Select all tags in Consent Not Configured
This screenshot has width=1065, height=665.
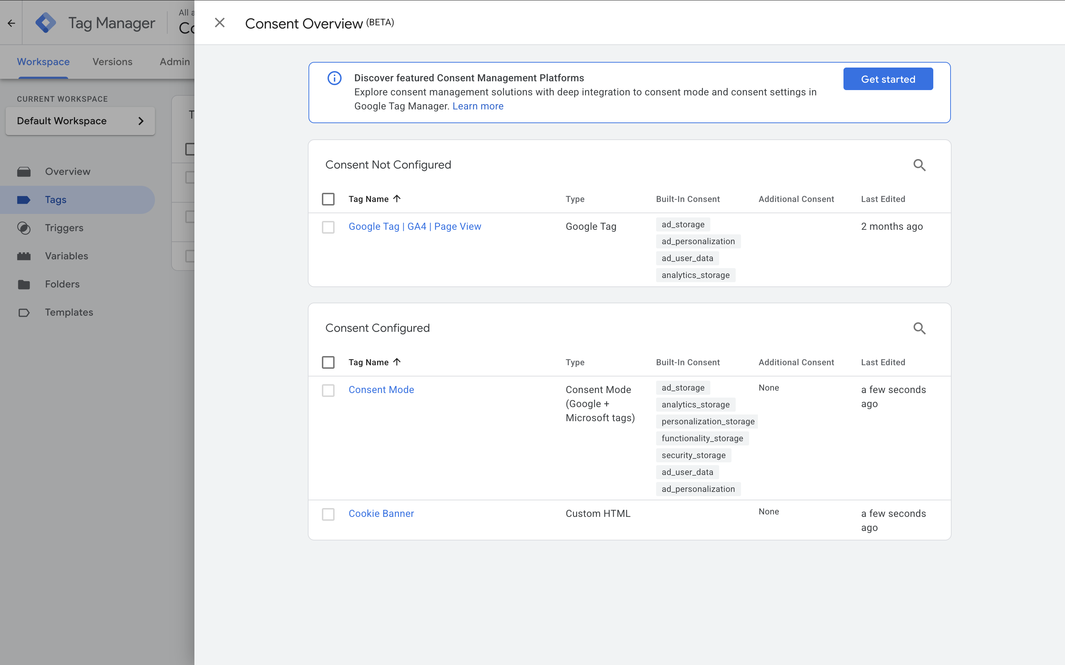pos(328,199)
